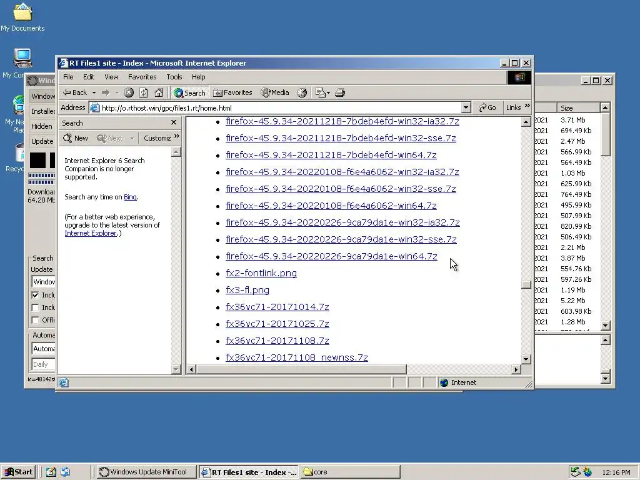
Task: Click the horizontal scrollbar thumb in page
Action: click(301, 369)
